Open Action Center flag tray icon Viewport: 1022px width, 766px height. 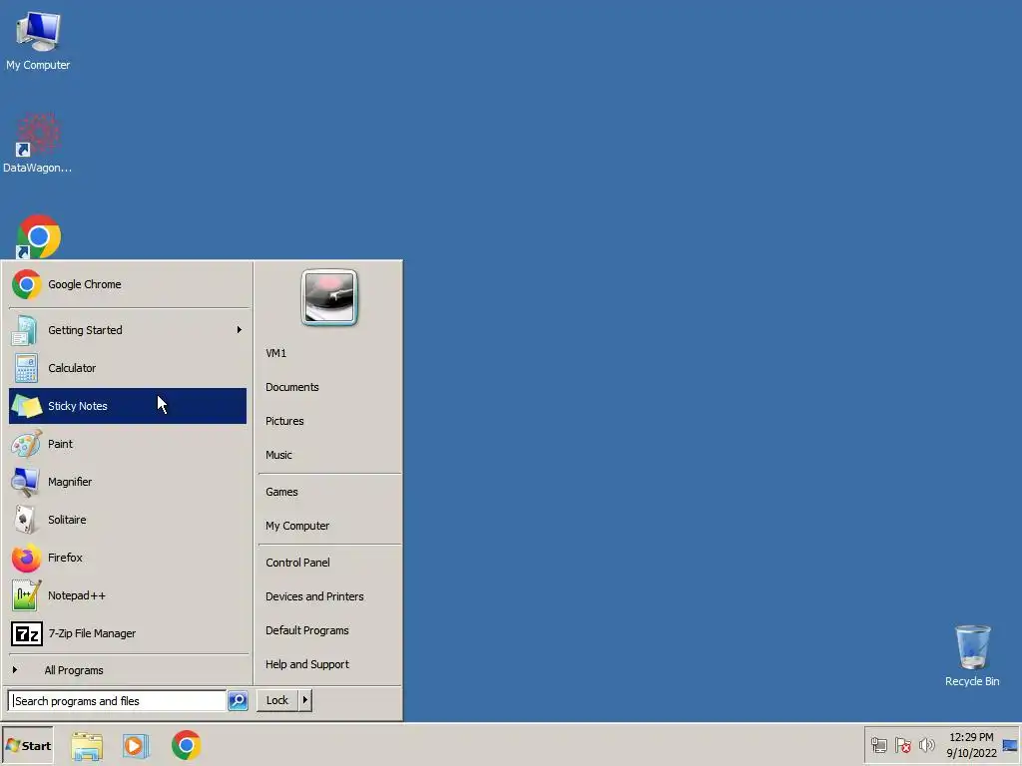[x=902, y=745]
